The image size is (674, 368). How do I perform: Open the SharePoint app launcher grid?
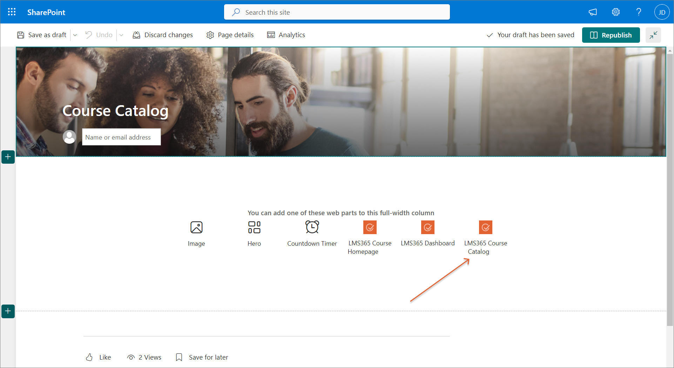[12, 12]
